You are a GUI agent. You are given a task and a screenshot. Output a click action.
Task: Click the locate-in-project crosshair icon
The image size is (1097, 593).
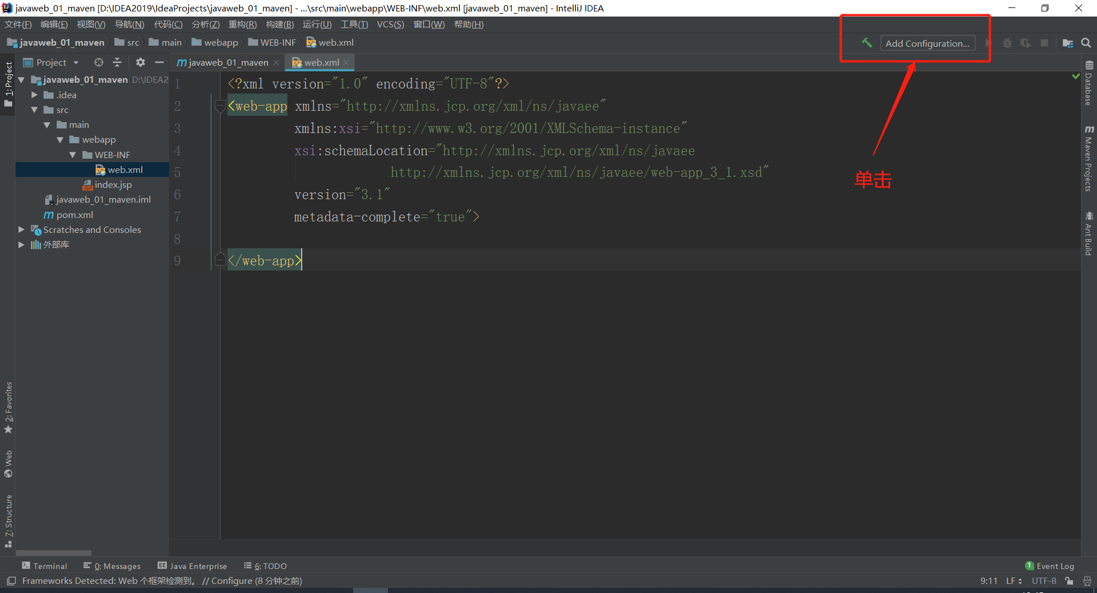99,62
